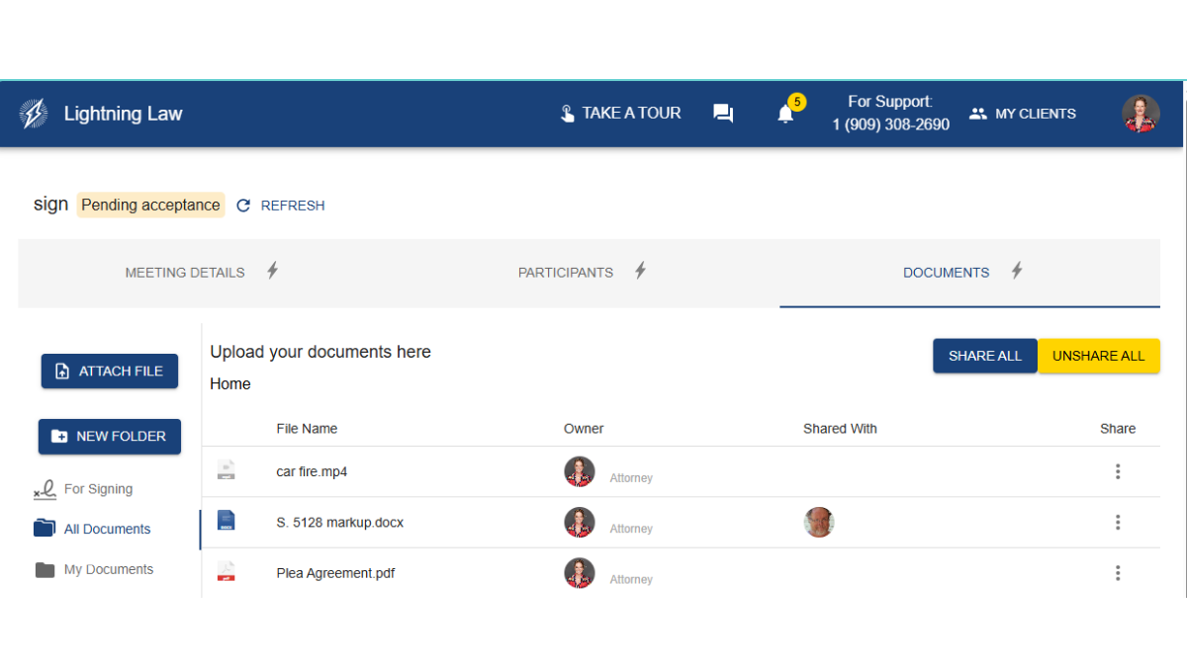This screenshot has width=1187, height=667.
Task: Select the Documents tab
Action: pos(969,273)
